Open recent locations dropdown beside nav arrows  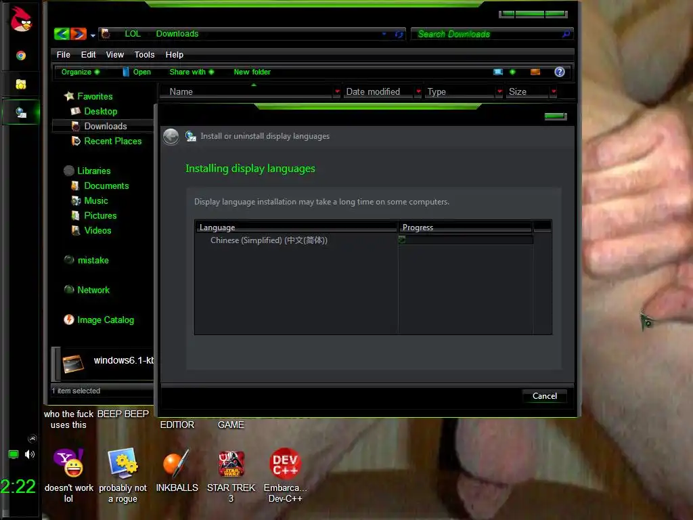[x=93, y=35]
